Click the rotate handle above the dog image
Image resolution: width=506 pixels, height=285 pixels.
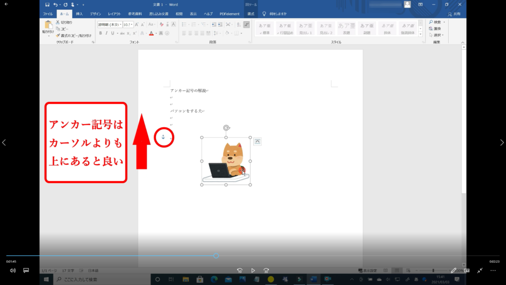point(226,128)
